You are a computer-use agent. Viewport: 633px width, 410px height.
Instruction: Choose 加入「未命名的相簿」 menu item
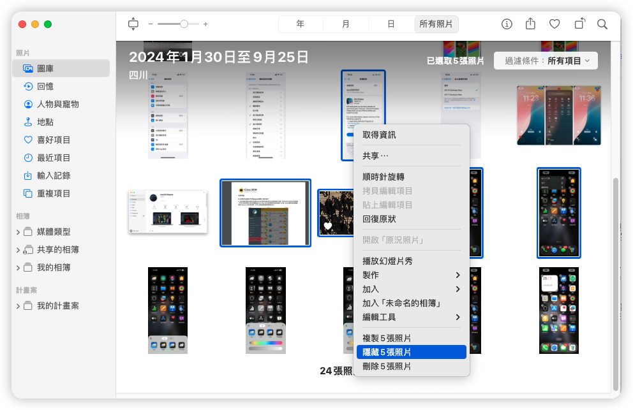click(x=412, y=303)
